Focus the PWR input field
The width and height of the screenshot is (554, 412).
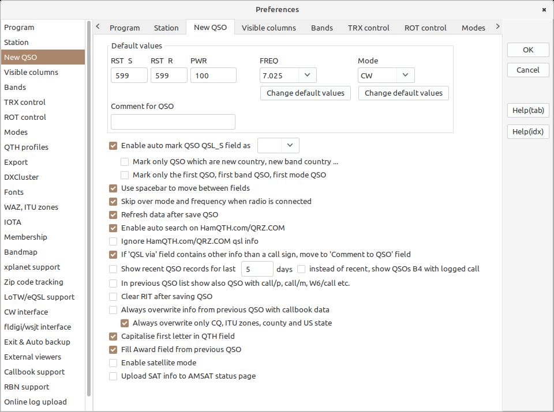pyautogui.click(x=214, y=75)
